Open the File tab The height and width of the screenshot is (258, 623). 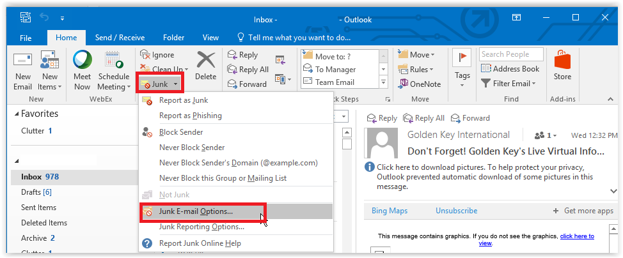[26, 38]
